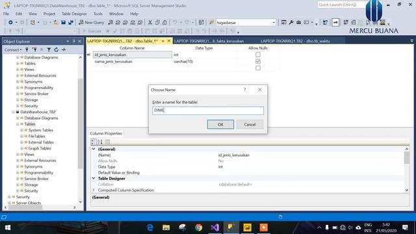Toggle Allow Nulls checkbox in the empty row

point(258,68)
